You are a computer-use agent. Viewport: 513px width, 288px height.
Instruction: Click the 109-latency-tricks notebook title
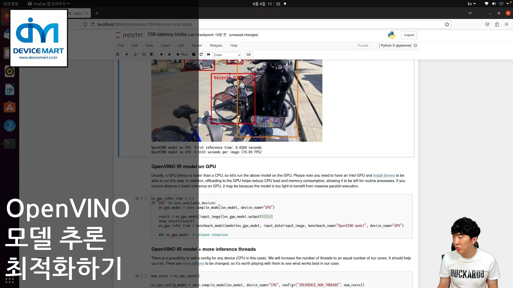pos(167,35)
